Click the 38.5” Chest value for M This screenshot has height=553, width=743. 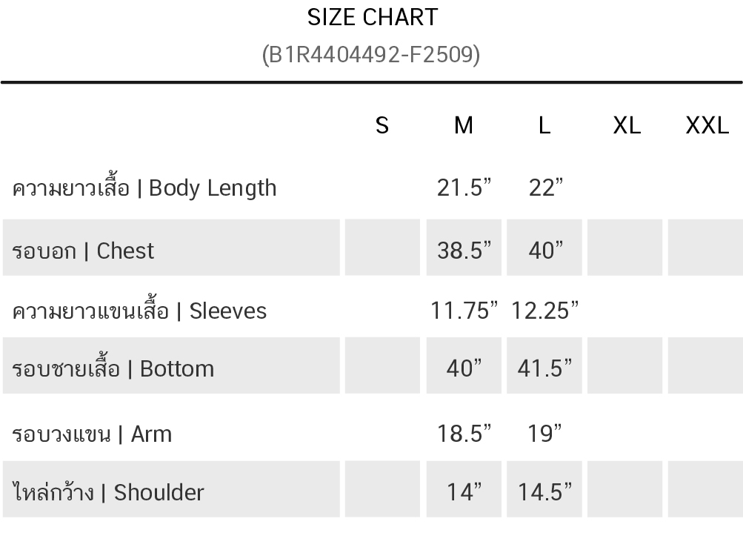coord(464,251)
